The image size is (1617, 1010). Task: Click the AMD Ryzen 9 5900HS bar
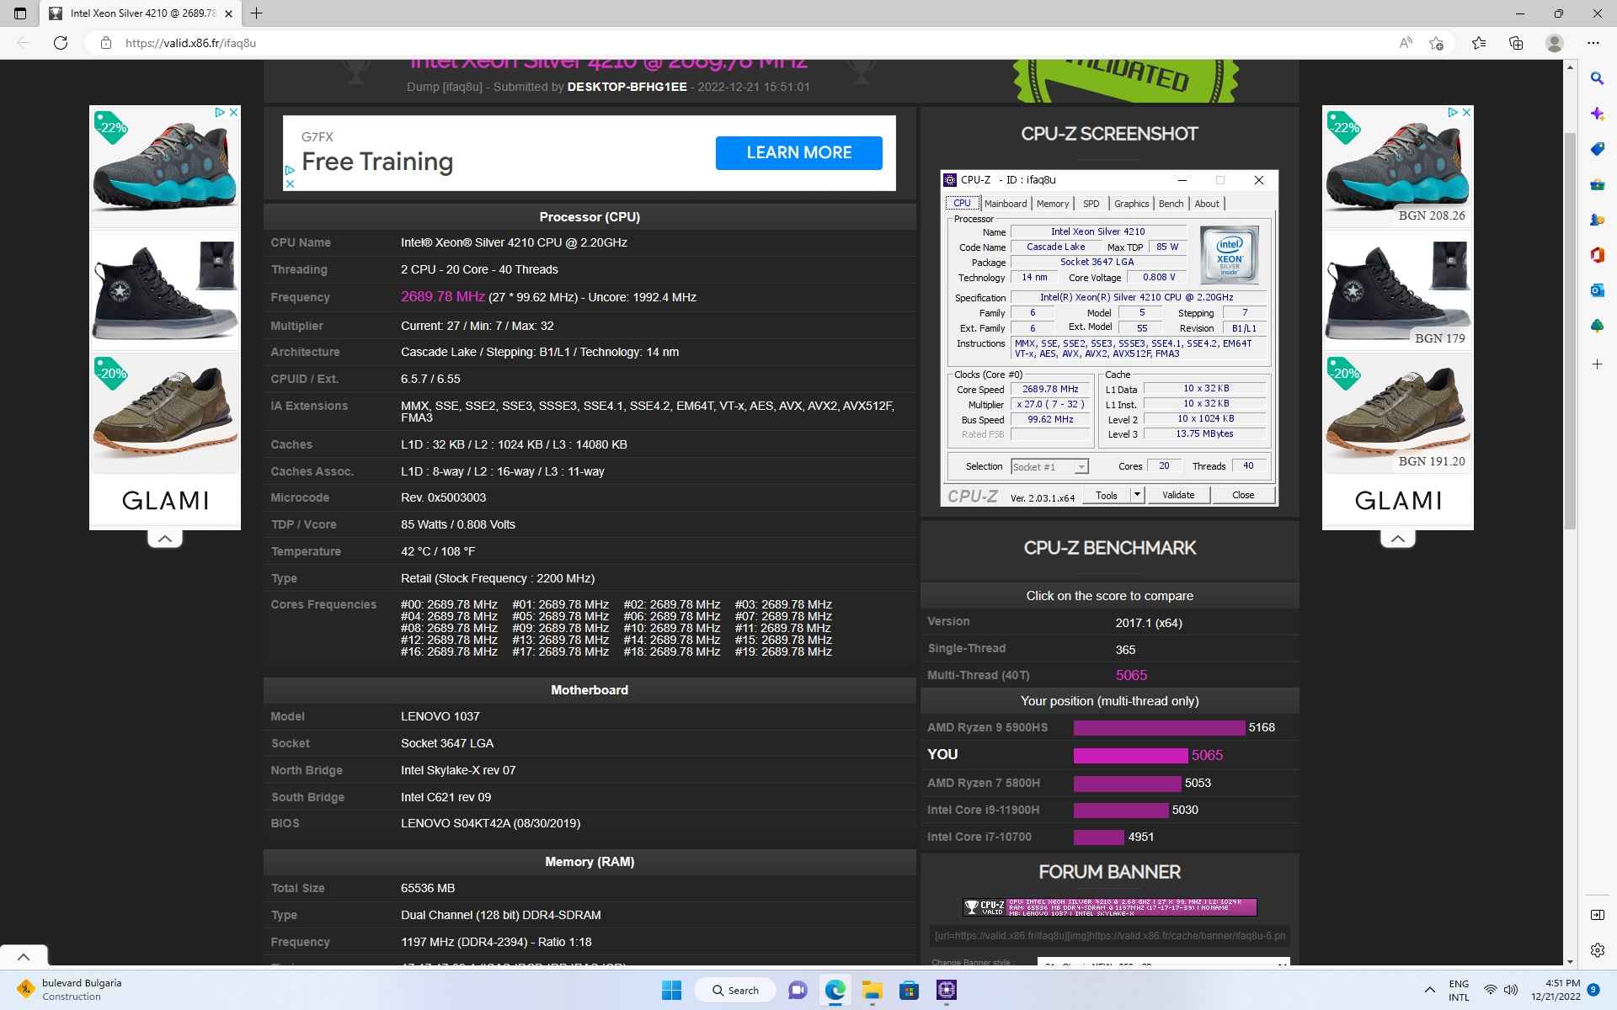point(1159,727)
